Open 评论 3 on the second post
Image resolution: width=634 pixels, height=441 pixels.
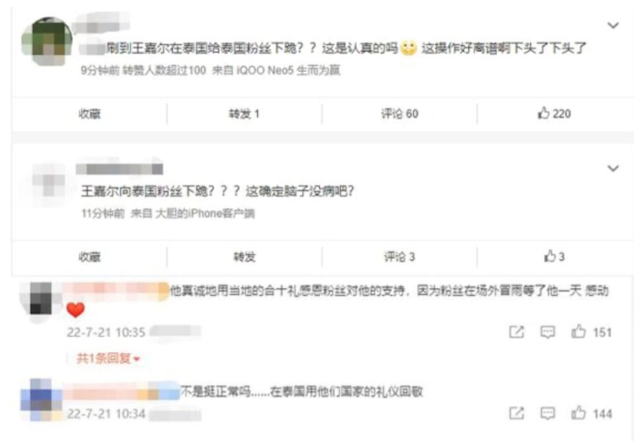point(399,257)
